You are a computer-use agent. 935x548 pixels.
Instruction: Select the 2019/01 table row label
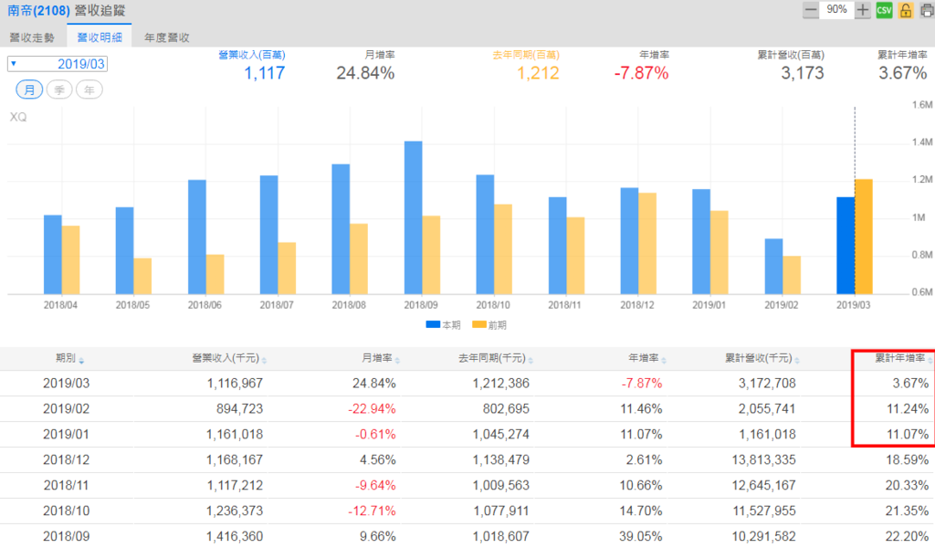(66, 435)
